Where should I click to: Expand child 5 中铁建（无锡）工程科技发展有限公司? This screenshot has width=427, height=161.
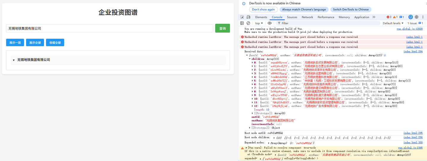252,80
